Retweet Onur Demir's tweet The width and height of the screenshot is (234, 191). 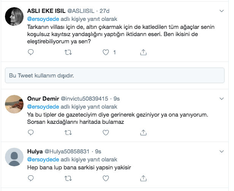pos(68,133)
